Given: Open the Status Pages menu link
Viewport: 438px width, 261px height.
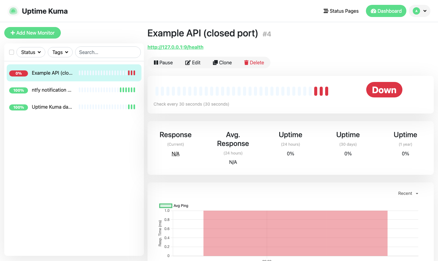Looking at the screenshot, I should (x=341, y=11).
